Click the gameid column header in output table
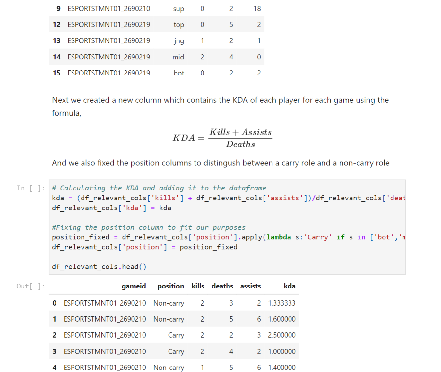The height and width of the screenshot is (372, 441). click(x=134, y=286)
